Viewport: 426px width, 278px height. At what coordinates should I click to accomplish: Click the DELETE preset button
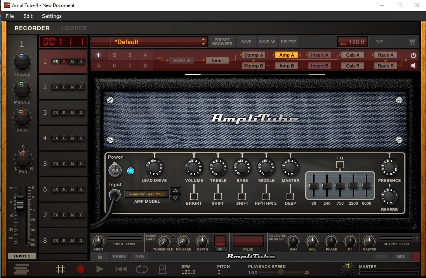coord(288,42)
